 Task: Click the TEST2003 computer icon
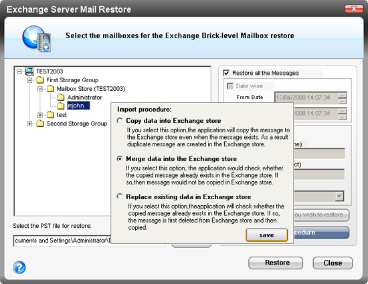29,71
